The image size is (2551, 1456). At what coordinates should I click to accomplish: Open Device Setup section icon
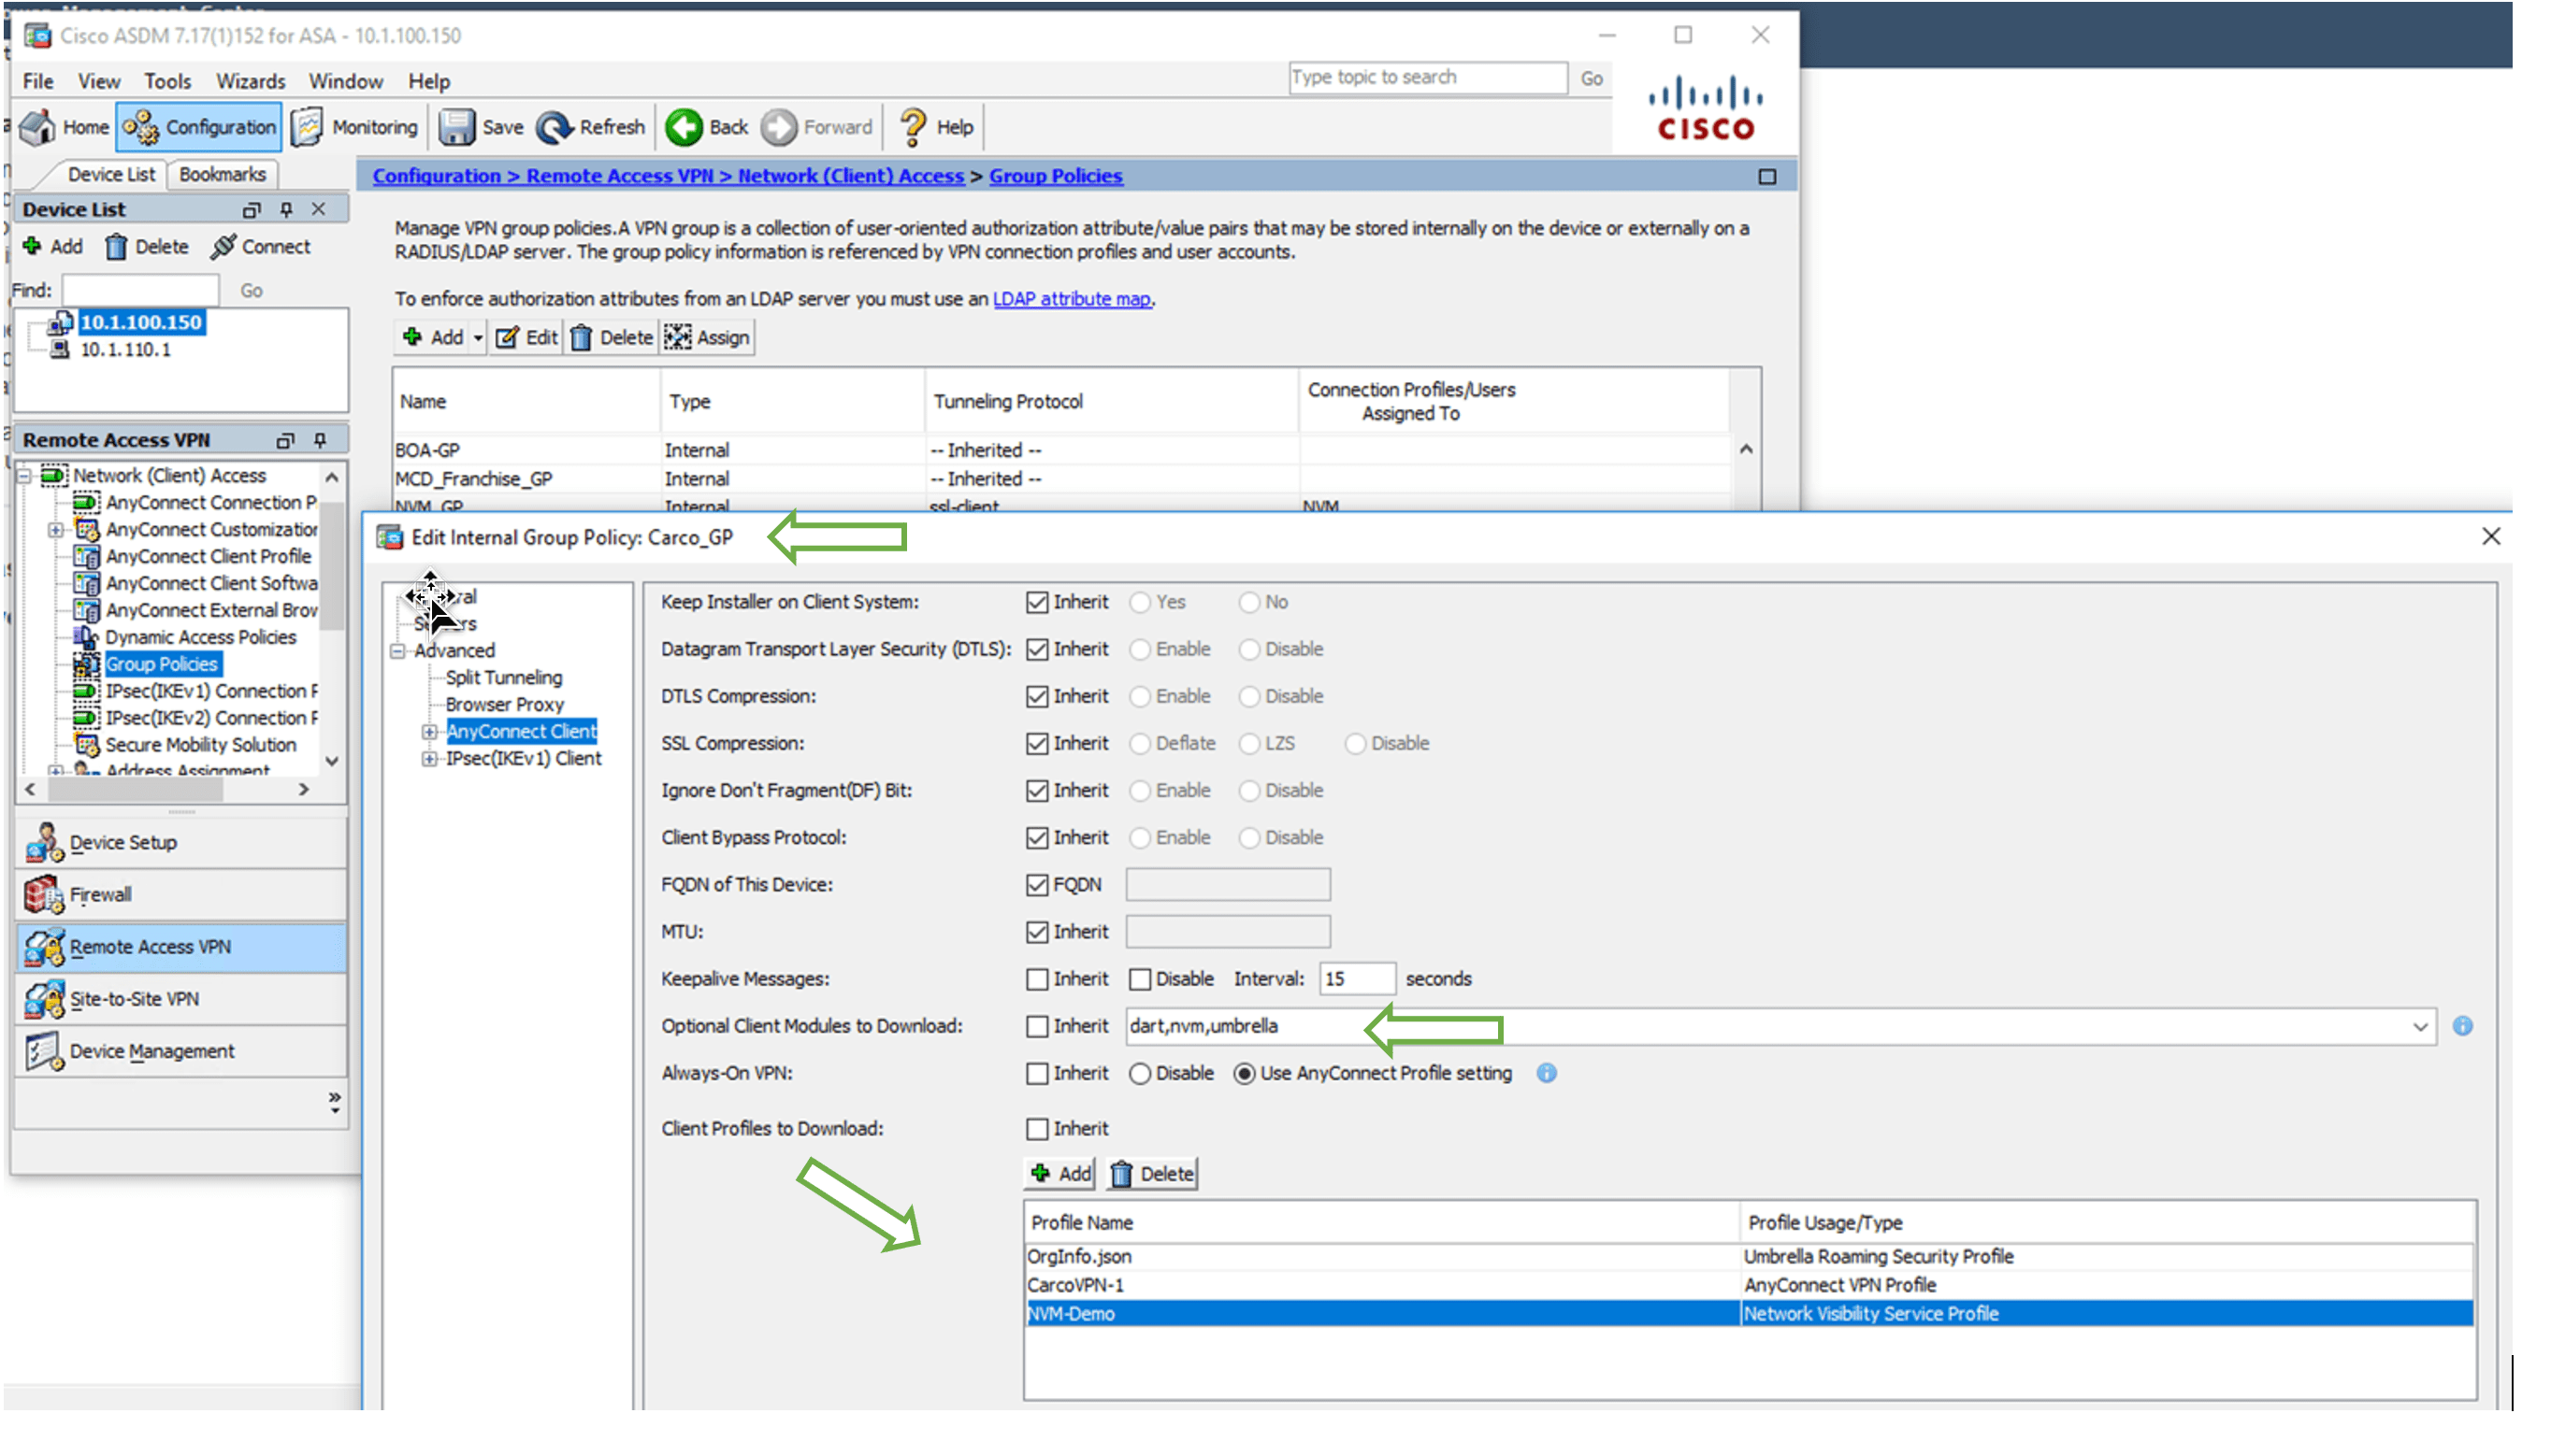click(44, 842)
